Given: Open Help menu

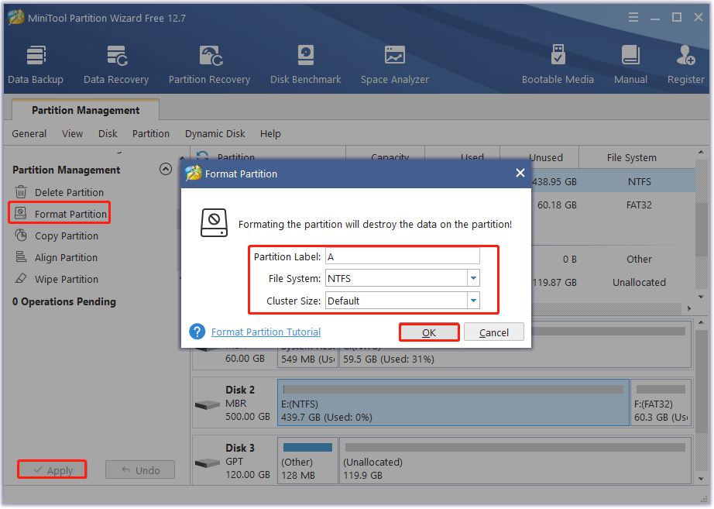Looking at the screenshot, I should pyautogui.click(x=270, y=133).
